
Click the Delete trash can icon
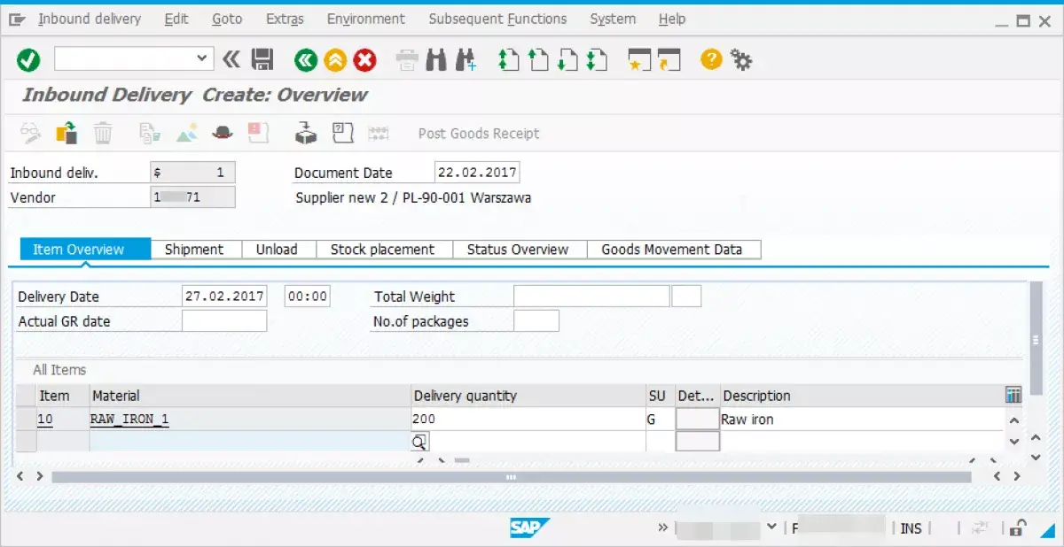[x=104, y=133]
